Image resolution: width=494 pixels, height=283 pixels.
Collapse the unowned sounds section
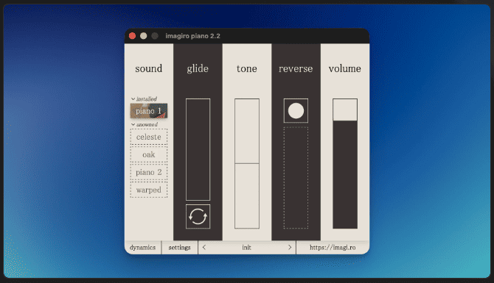pyautogui.click(x=145, y=125)
